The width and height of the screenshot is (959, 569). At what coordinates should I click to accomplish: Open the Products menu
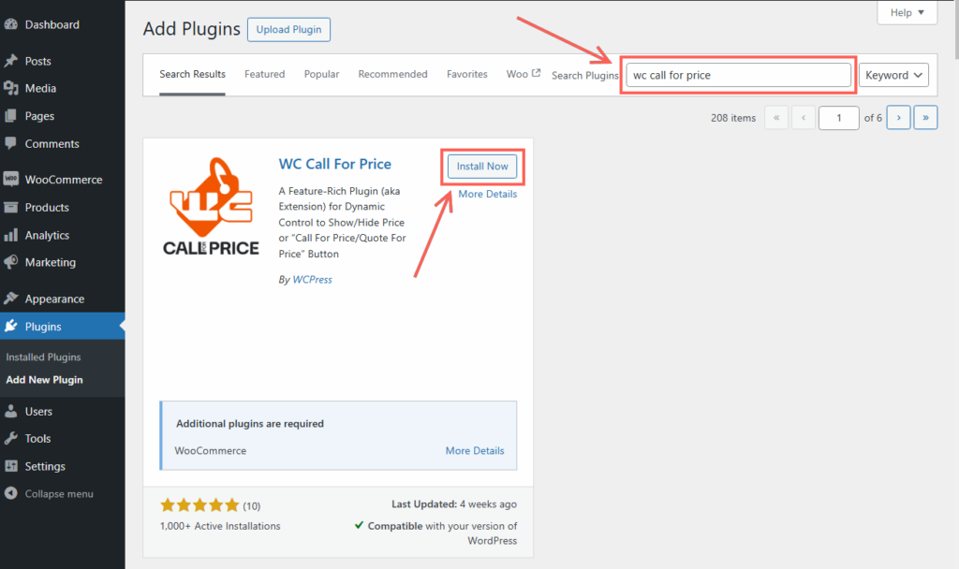coord(63,207)
